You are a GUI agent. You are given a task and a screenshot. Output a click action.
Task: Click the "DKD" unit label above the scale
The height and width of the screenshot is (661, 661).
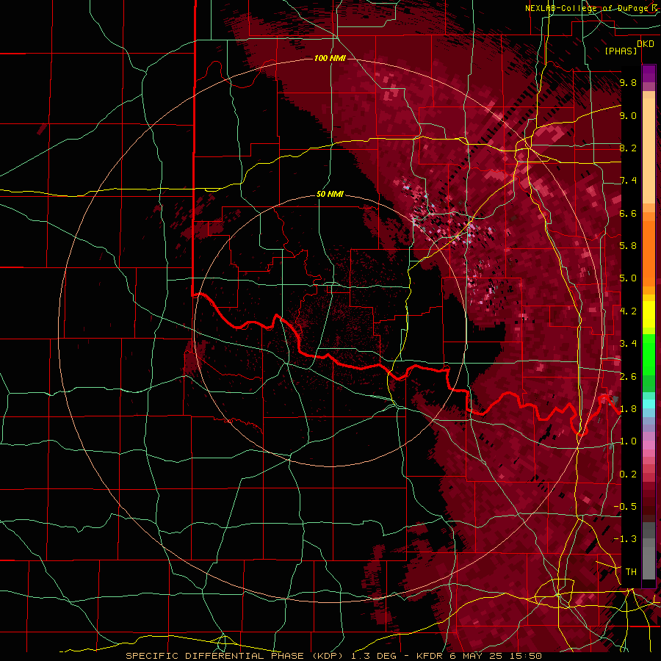[646, 44]
